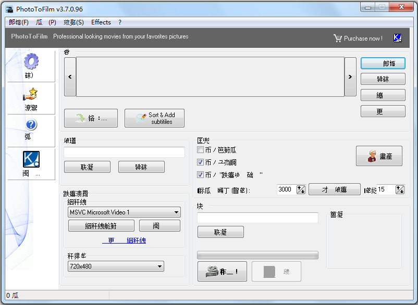Open the blue question mark help icon
Image resolution: width=418 pixels, height=305 pixels.
pos(31,124)
